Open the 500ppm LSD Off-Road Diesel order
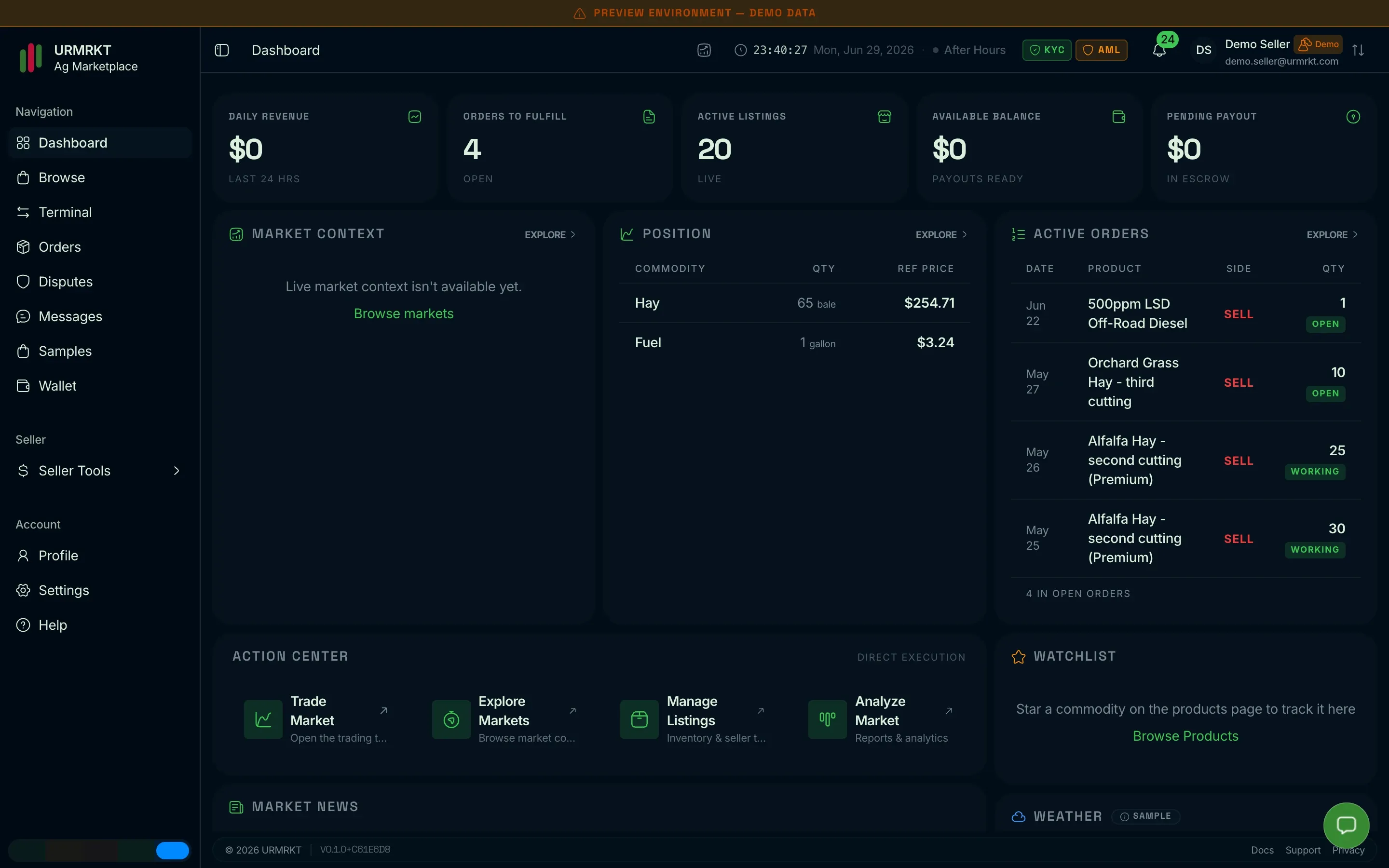1389x868 pixels. point(1186,313)
